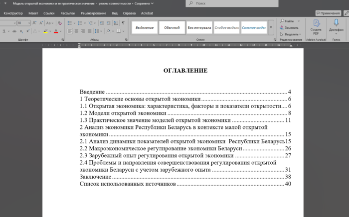Increase font size with the grow font icon
Image resolution: width=349 pixels, height=217 pixels.
point(34,23)
